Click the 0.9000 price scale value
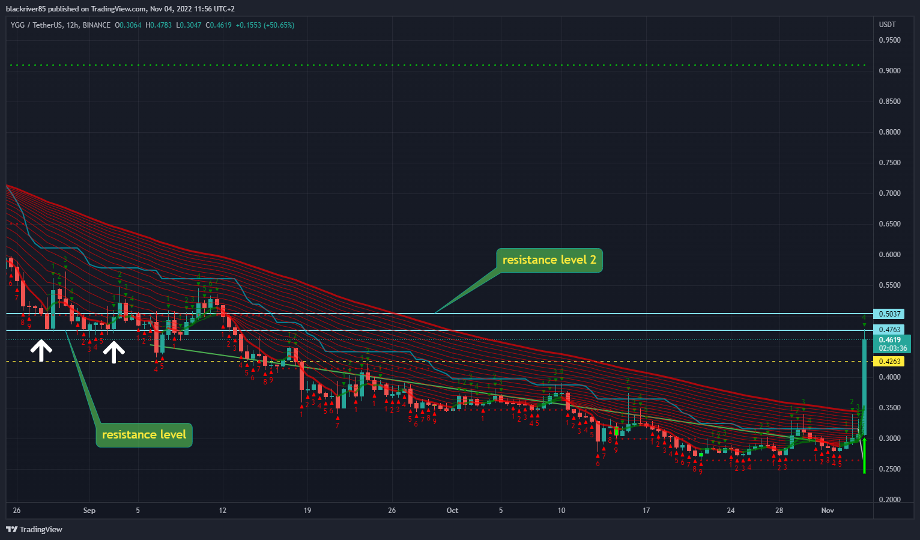 pos(889,71)
